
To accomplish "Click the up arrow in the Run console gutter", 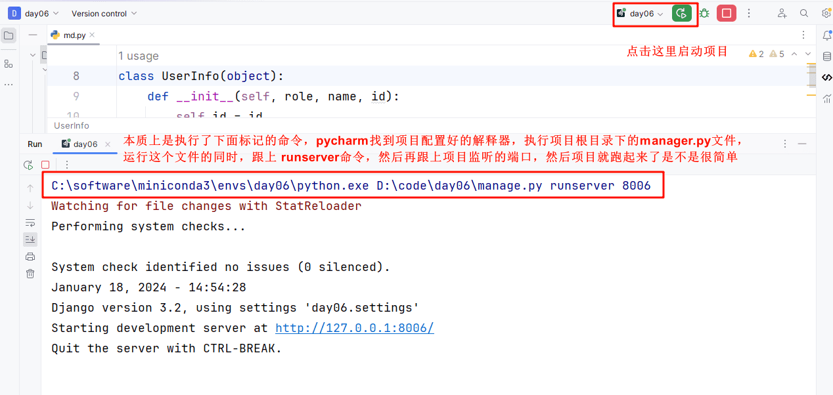I will pyautogui.click(x=30, y=188).
